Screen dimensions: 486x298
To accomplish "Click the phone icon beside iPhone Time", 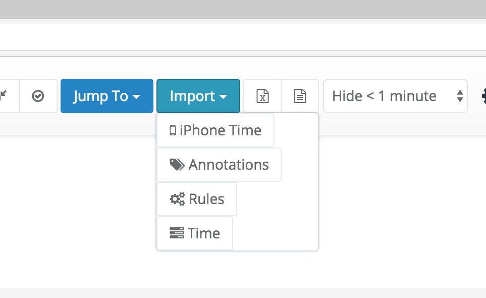I will (173, 130).
